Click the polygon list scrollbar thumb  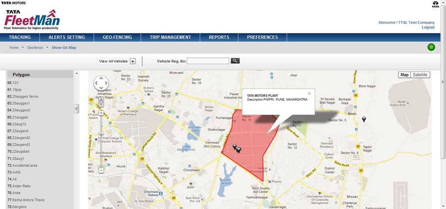[x=76, y=109]
